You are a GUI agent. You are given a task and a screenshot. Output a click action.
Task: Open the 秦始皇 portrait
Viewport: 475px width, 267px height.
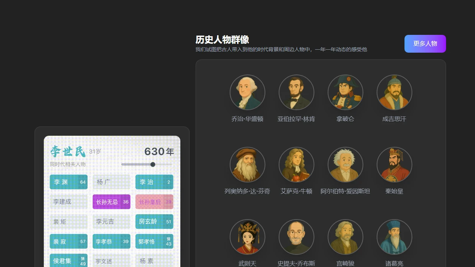click(394, 165)
